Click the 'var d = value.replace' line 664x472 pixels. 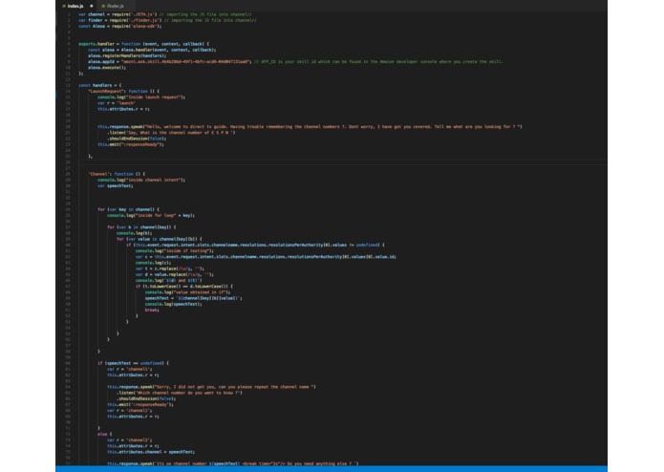[x=175, y=275]
